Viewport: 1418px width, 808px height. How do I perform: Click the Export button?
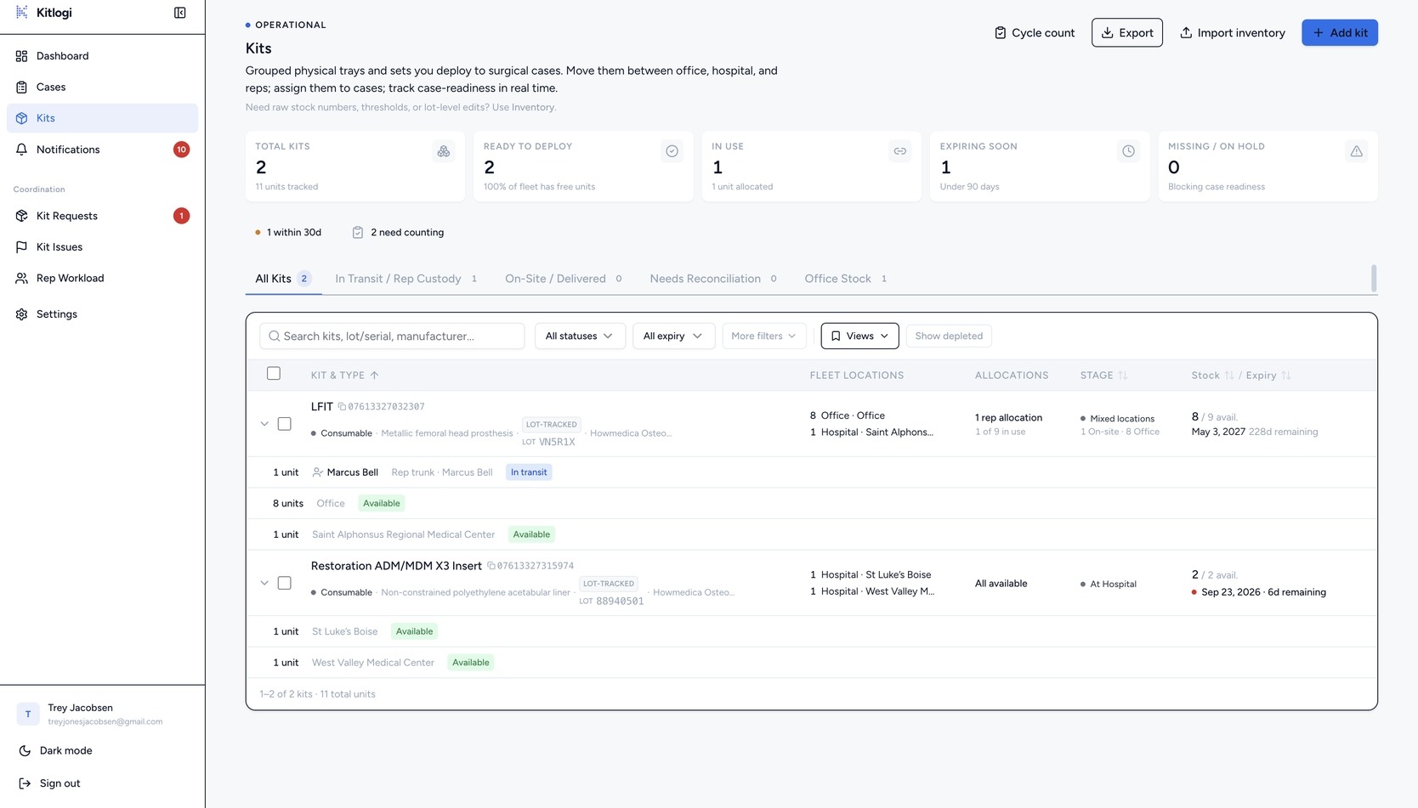tap(1127, 33)
